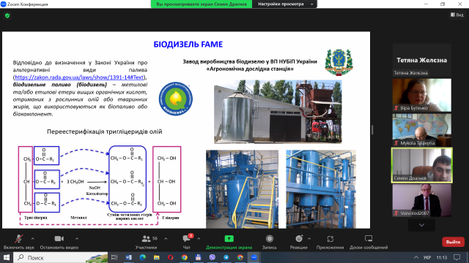Switch to Zoom taskbar icon
Screen dimensions: 469x263
click(254, 257)
